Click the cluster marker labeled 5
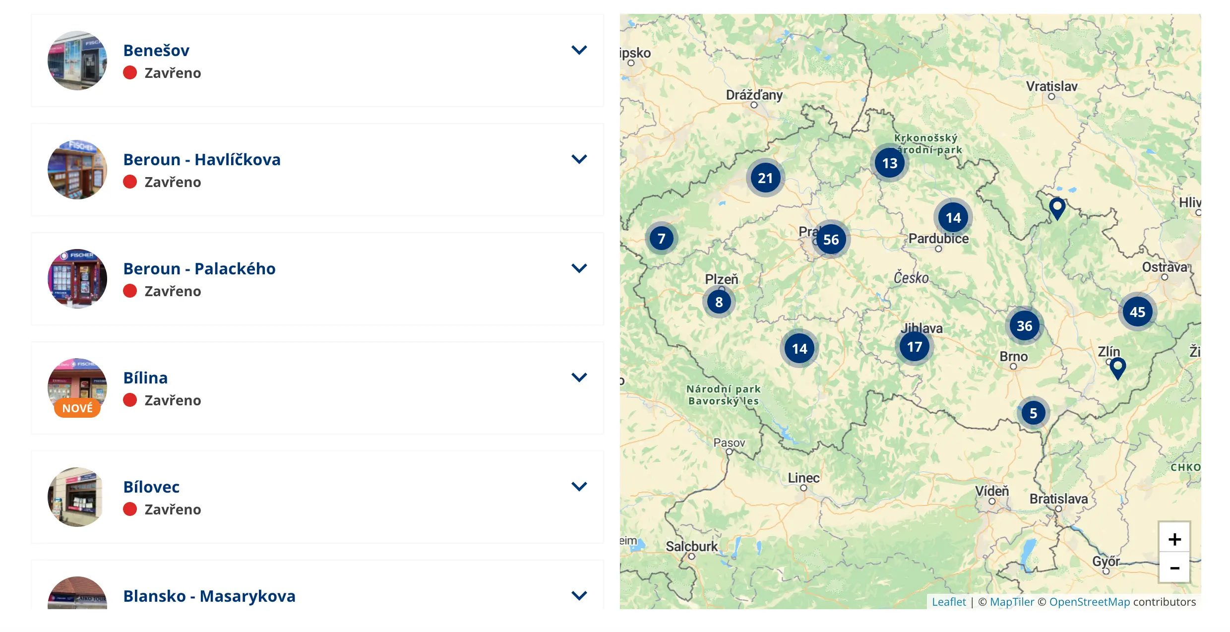Screen dimensions: 1230x632 point(1033,413)
